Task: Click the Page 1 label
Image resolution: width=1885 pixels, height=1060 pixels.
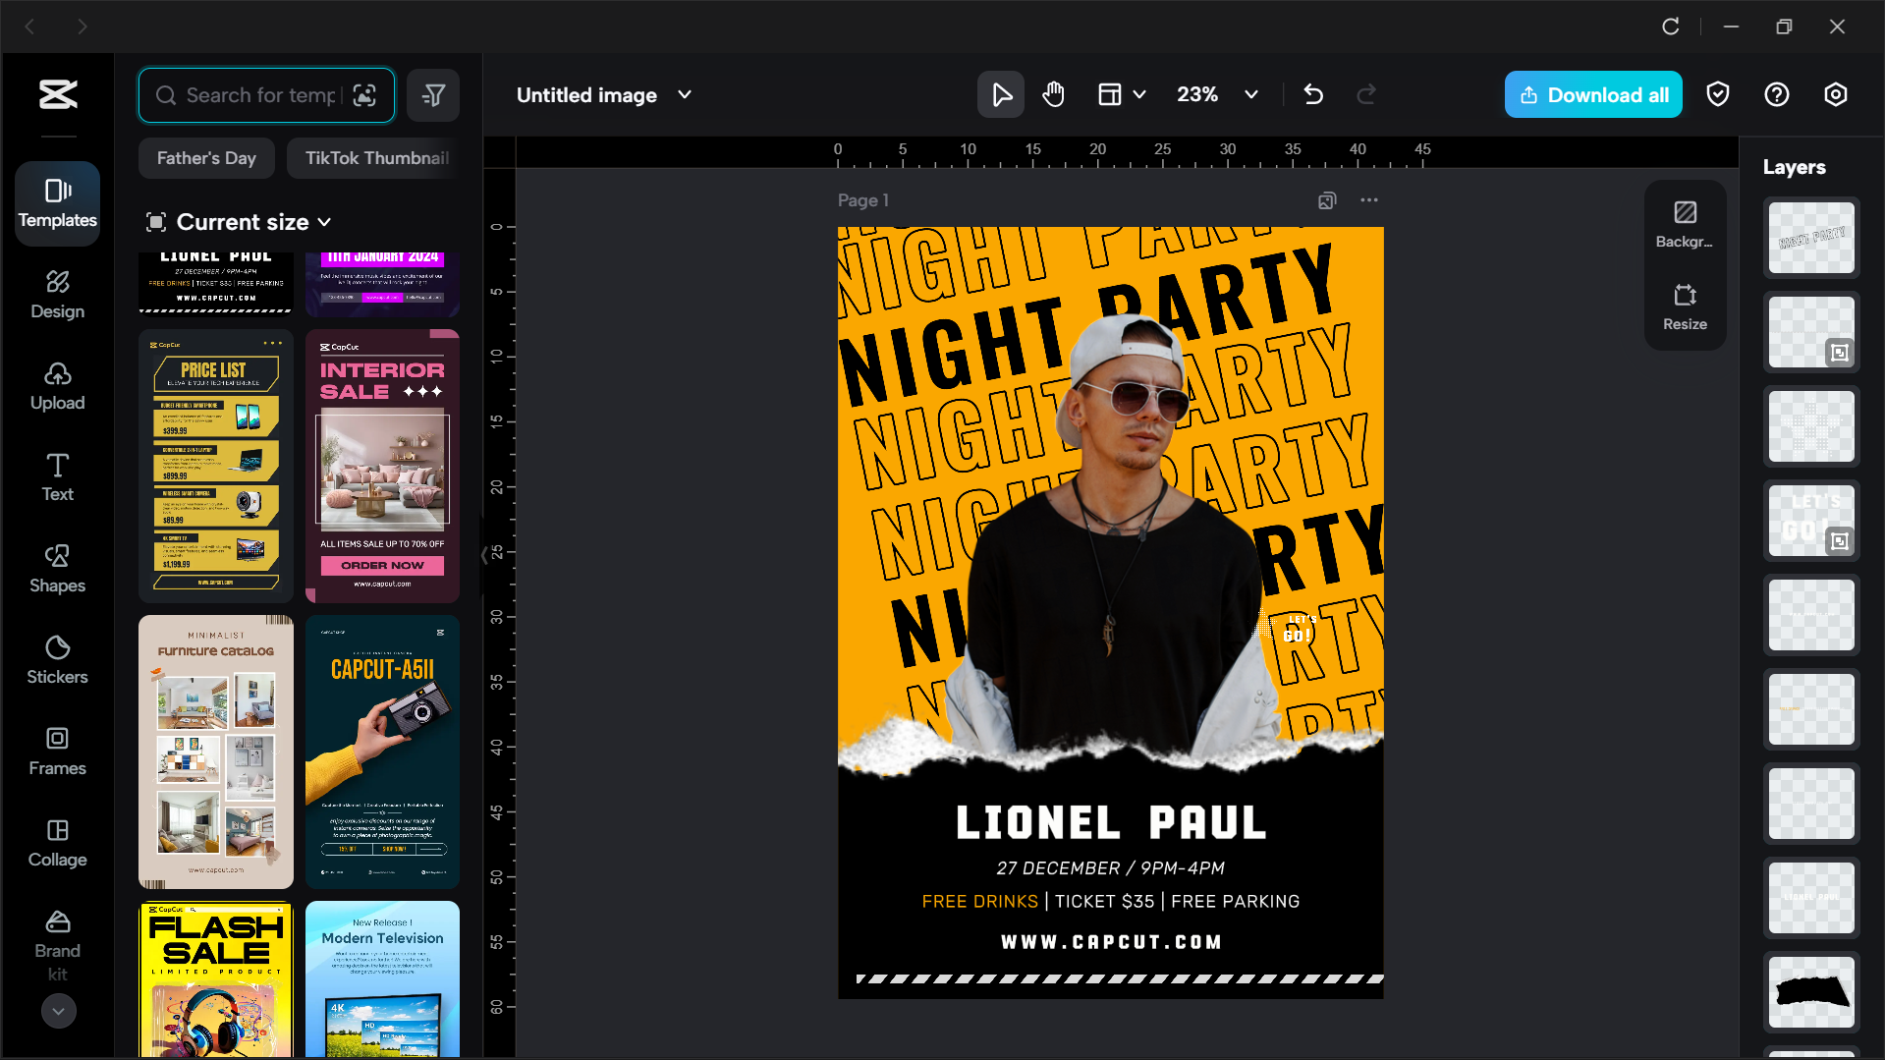Action: [x=863, y=200]
